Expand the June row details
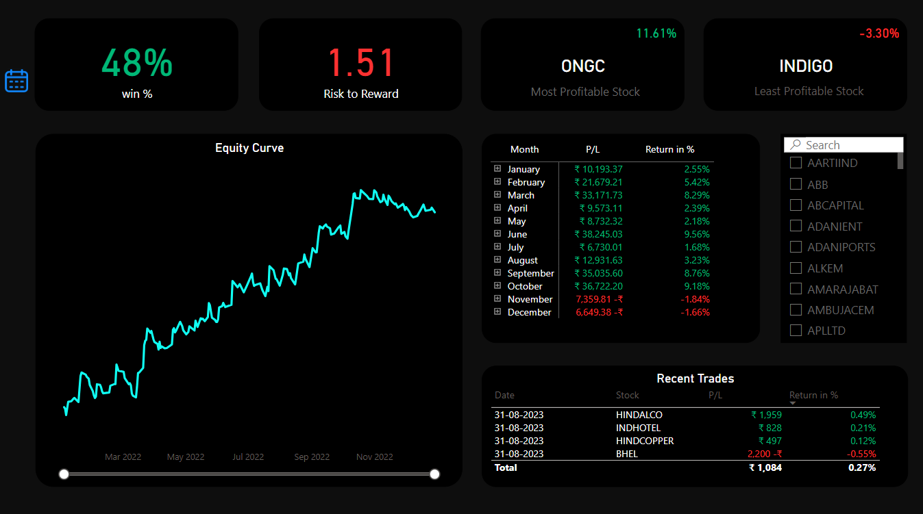The width and height of the screenshot is (923, 514). [497, 234]
